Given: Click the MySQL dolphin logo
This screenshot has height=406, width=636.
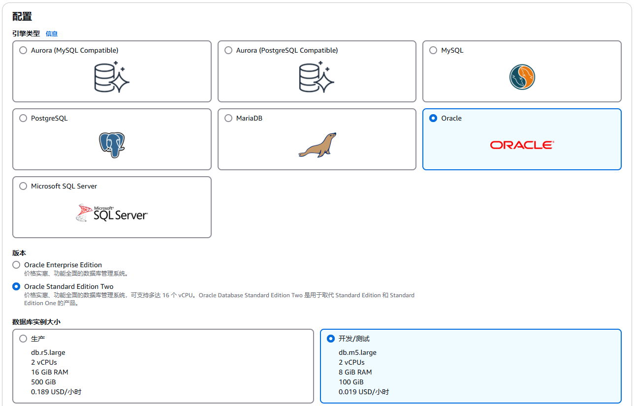Looking at the screenshot, I should 522,77.
